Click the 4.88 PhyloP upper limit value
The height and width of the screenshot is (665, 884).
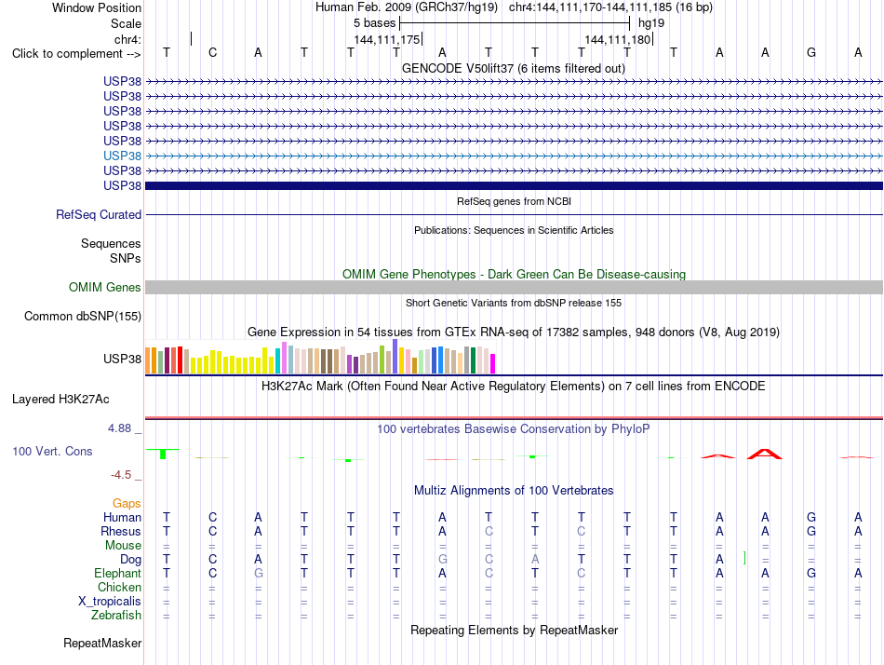120,428
